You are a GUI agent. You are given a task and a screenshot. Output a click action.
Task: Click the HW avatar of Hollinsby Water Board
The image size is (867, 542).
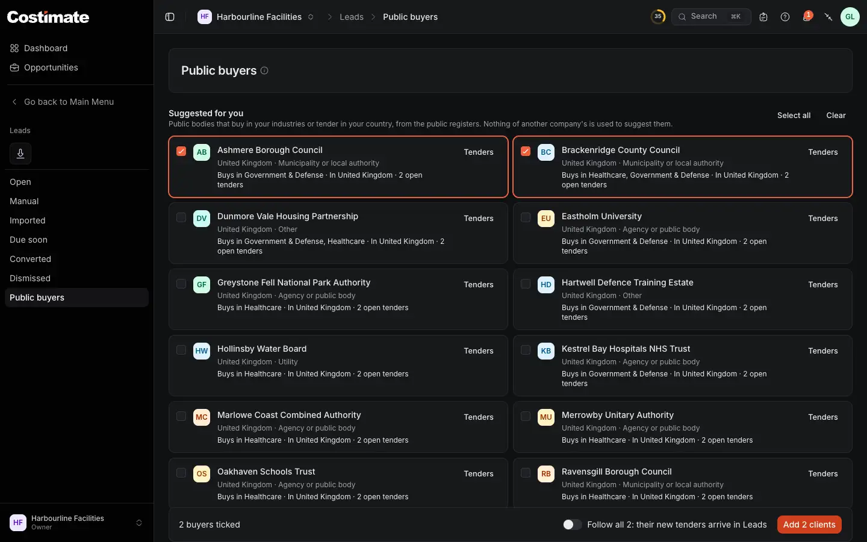click(x=202, y=351)
